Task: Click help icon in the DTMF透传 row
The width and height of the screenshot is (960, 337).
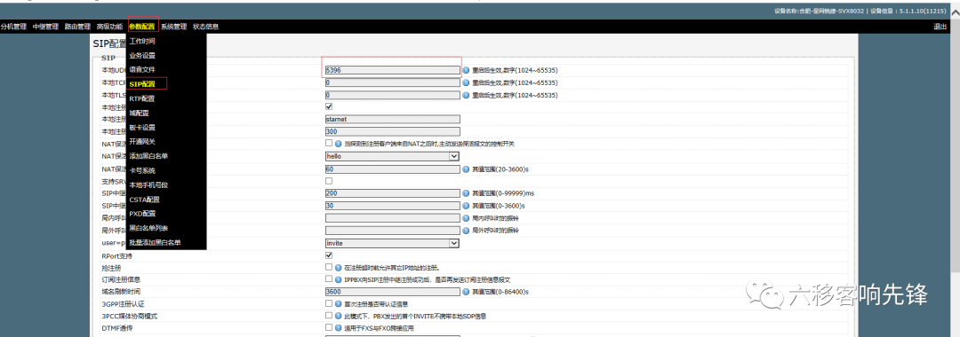Action: 338,328
